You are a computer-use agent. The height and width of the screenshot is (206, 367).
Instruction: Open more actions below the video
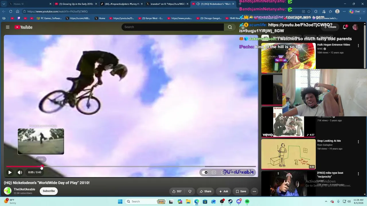click(254, 191)
